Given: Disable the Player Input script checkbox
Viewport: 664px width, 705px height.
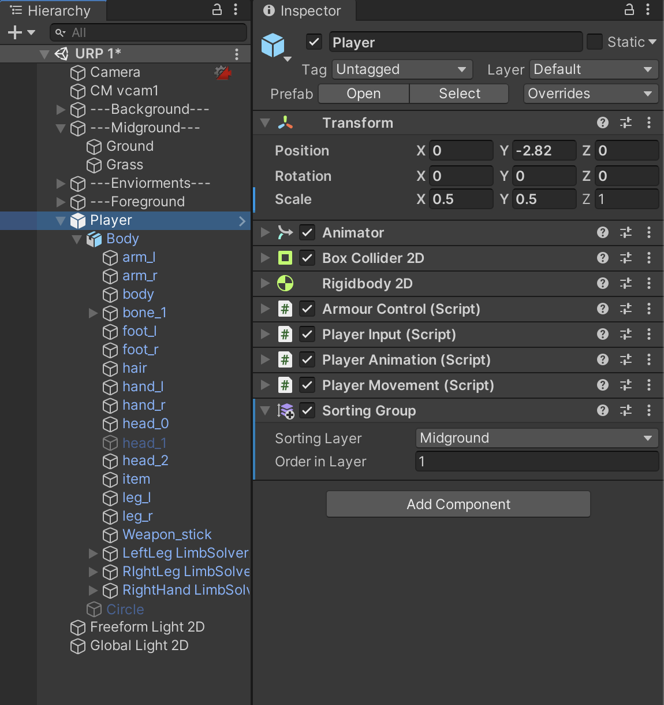Looking at the screenshot, I should (307, 334).
